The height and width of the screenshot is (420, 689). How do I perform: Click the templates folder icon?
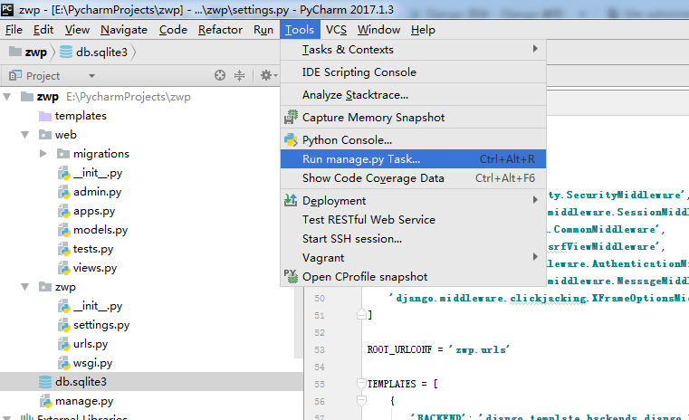point(45,116)
